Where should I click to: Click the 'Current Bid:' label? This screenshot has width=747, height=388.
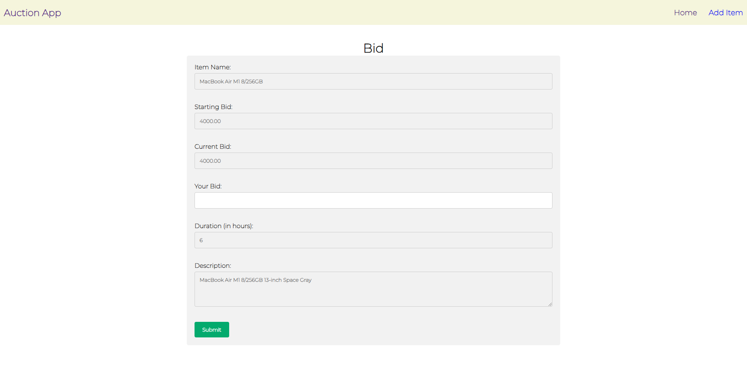213,147
